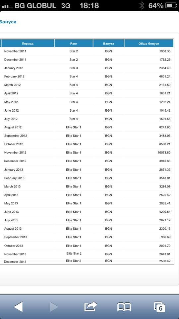The height and width of the screenshot is (319, 179).
Task: Open the tabs switcher showing 6
Action: (x=159, y=307)
